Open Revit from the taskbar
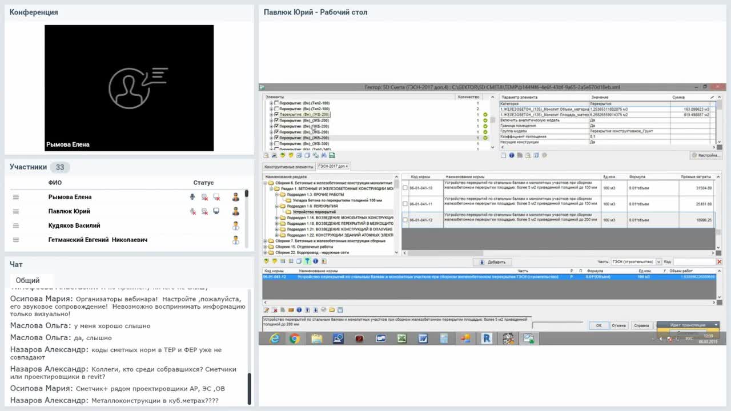731x411 pixels. point(487,339)
